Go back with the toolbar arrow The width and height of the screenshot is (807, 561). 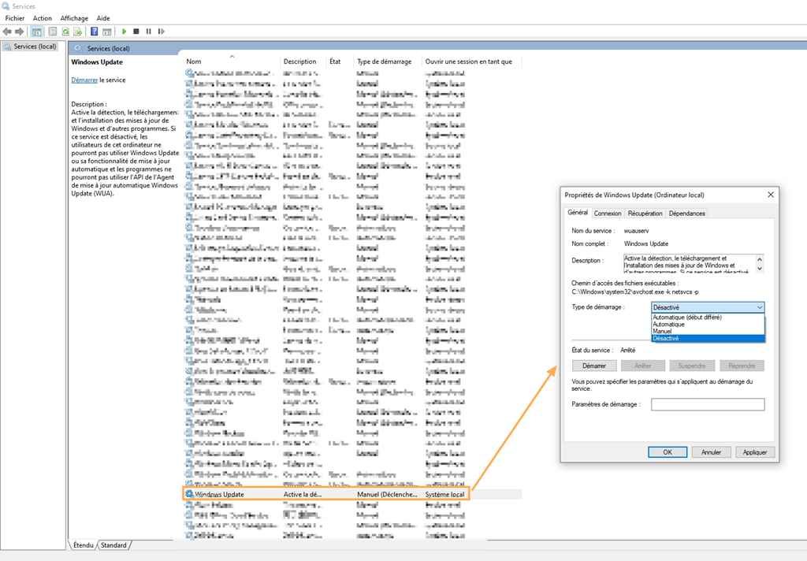click(7, 32)
